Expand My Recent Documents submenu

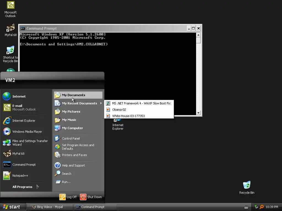[78, 103]
